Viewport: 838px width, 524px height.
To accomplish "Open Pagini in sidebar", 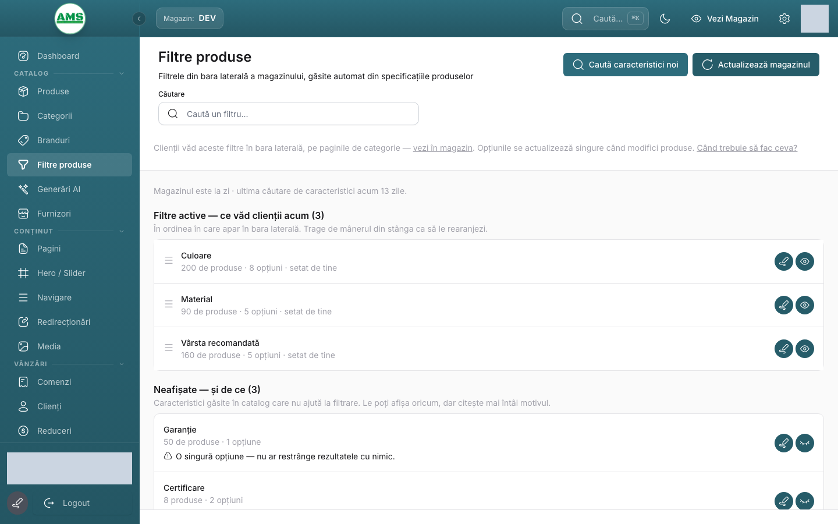I will click(70, 249).
